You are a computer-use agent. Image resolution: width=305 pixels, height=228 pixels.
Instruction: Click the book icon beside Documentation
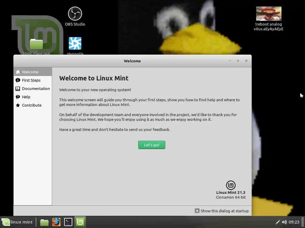tap(18, 88)
